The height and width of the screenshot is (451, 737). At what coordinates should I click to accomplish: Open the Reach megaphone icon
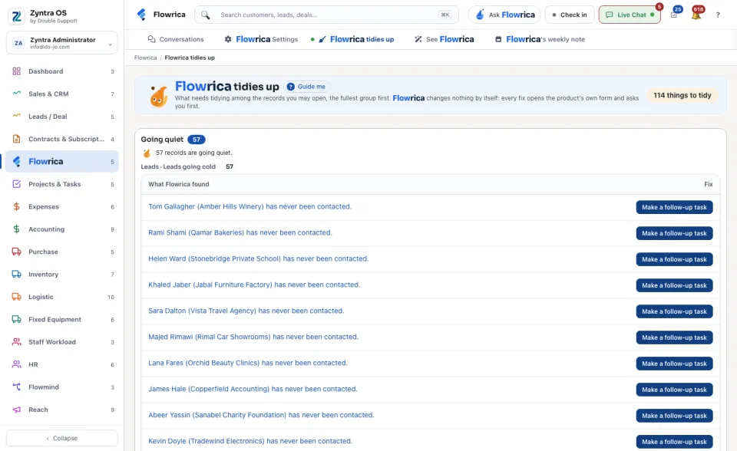pos(16,410)
